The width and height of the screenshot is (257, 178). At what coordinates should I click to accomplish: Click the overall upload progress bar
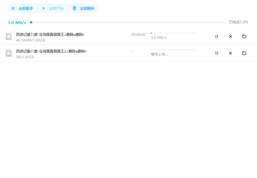coord(127,22)
